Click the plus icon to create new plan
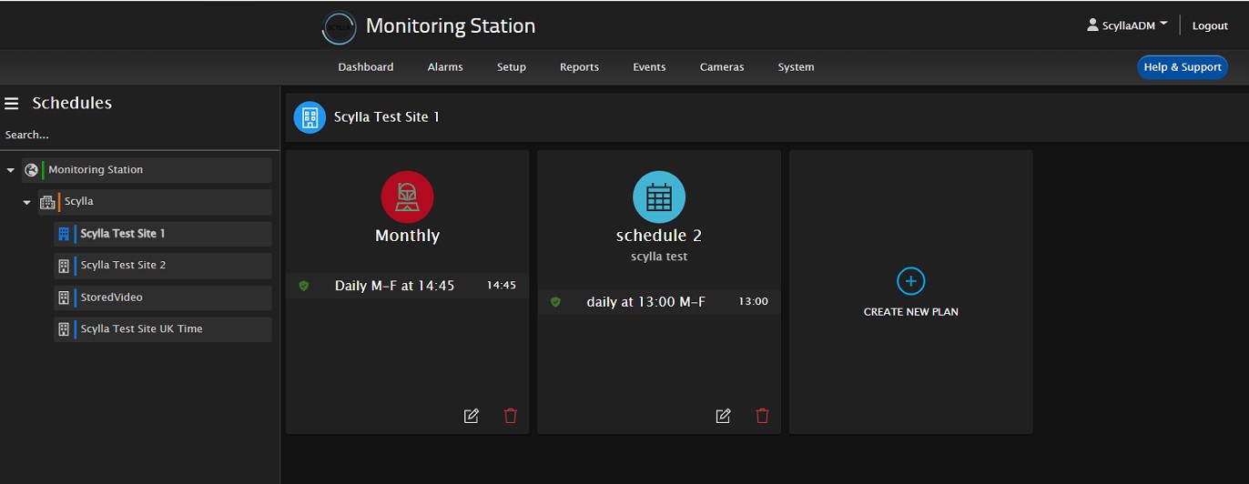The width and height of the screenshot is (1249, 484). pyautogui.click(x=910, y=281)
